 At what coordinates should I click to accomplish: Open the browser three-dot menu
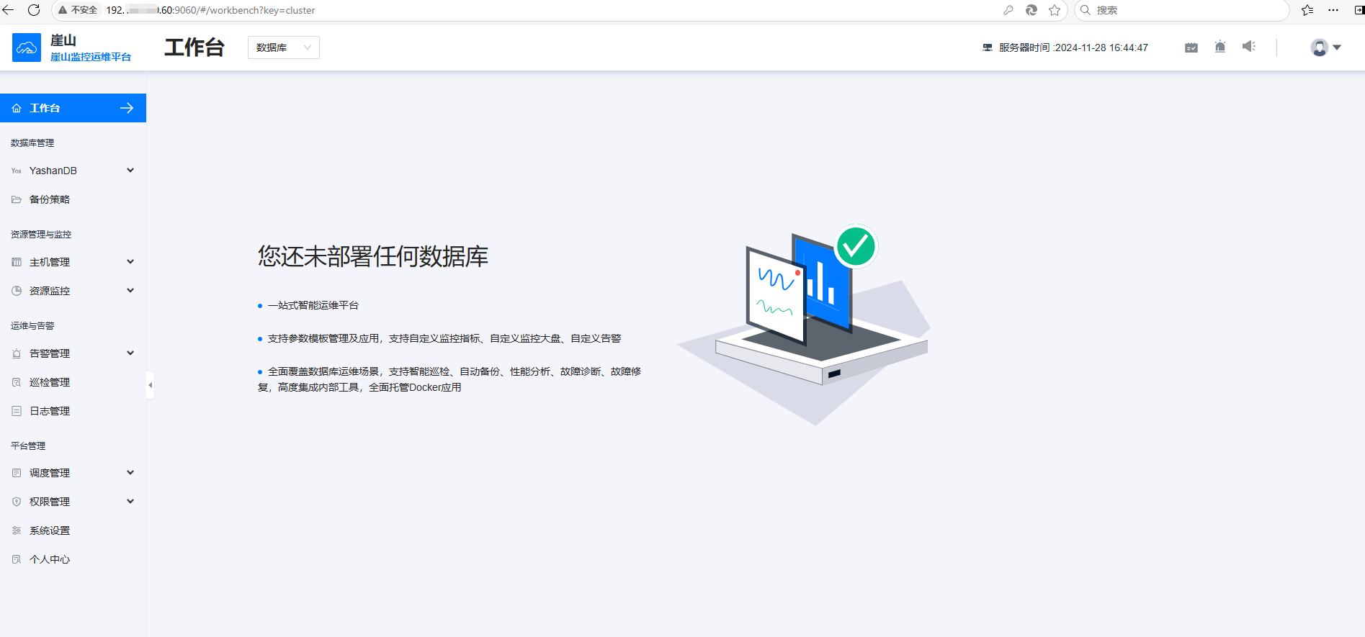(x=1333, y=10)
